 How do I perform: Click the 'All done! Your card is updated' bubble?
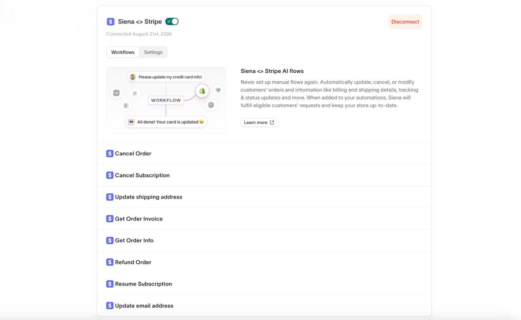coord(166,122)
